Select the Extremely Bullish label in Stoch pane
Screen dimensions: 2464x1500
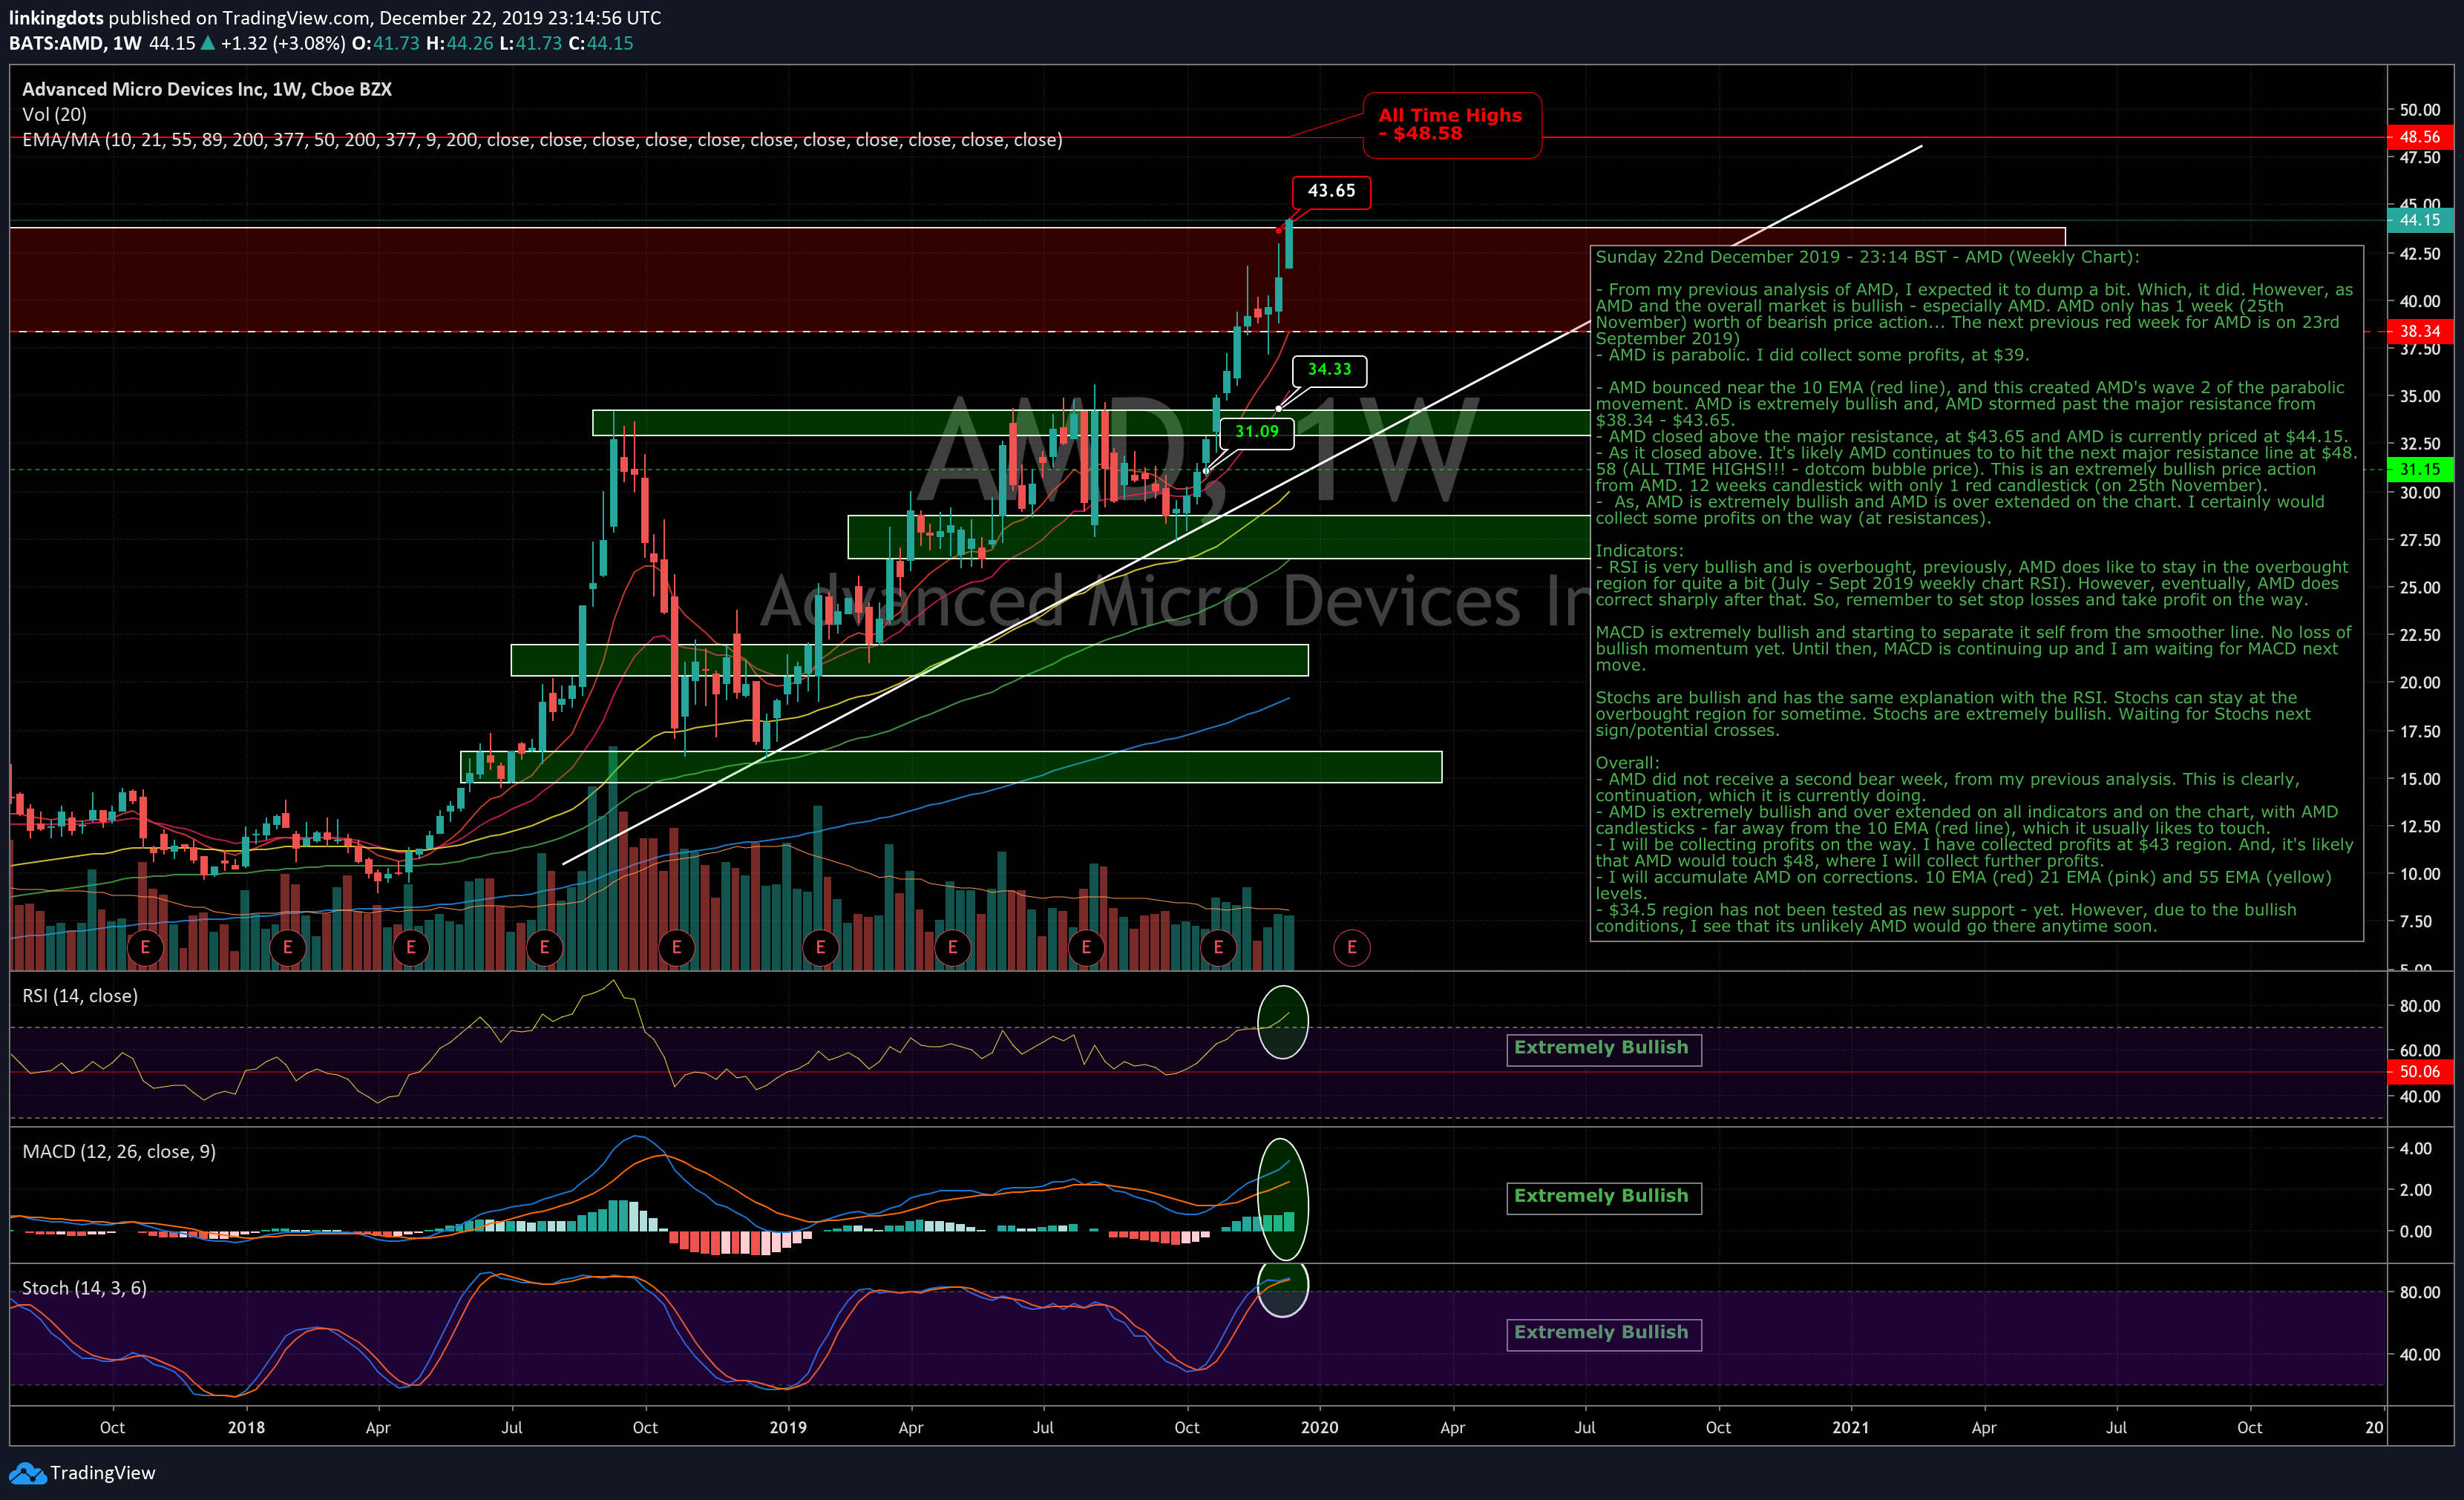click(x=1603, y=1333)
